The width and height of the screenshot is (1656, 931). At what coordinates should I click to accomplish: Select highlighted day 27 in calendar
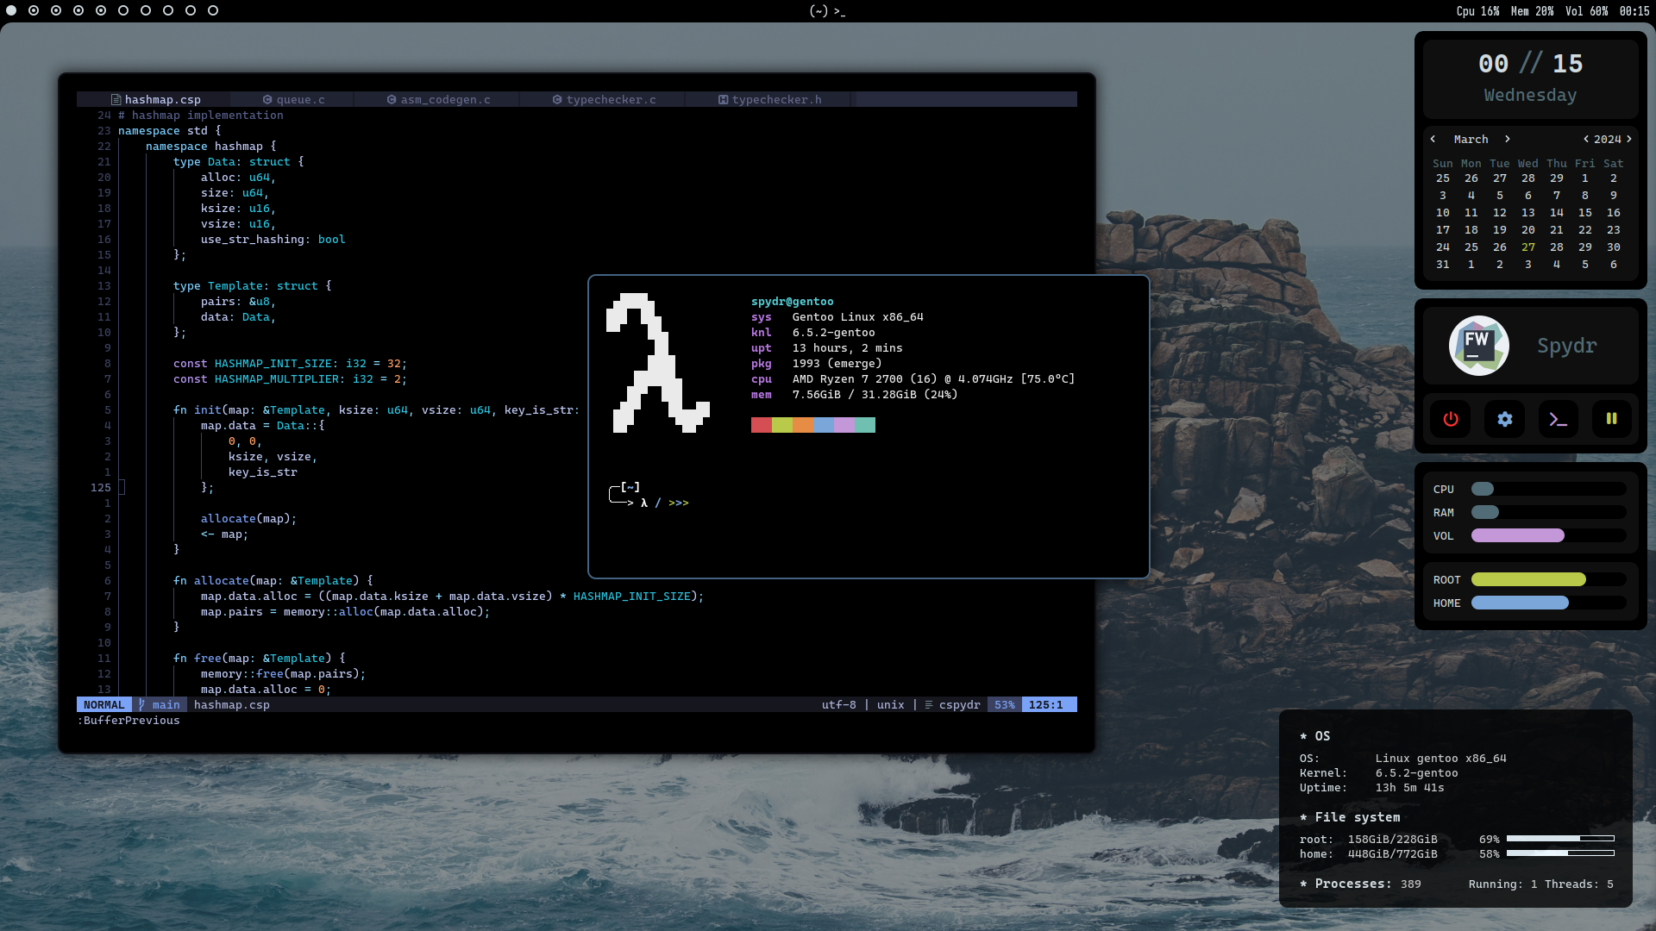pyautogui.click(x=1528, y=247)
